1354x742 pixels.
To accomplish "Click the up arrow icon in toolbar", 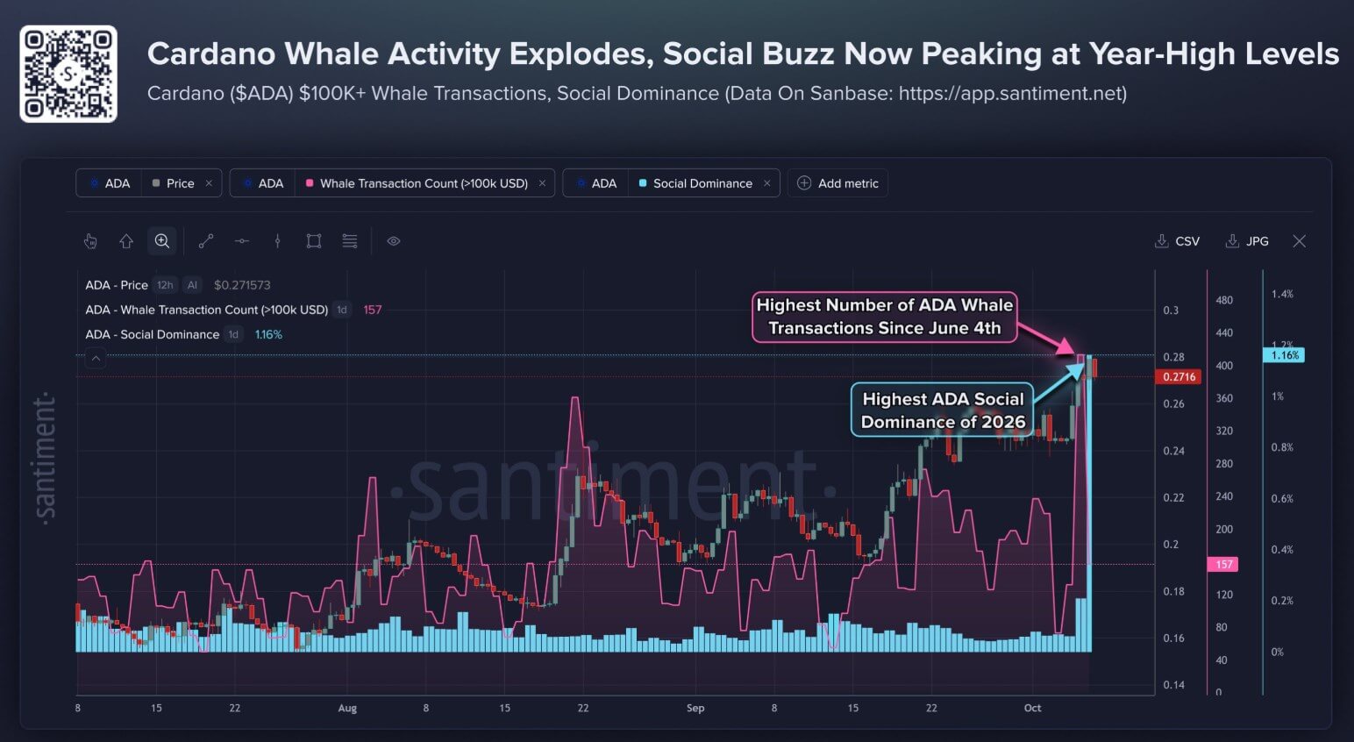I will click(126, 241).
